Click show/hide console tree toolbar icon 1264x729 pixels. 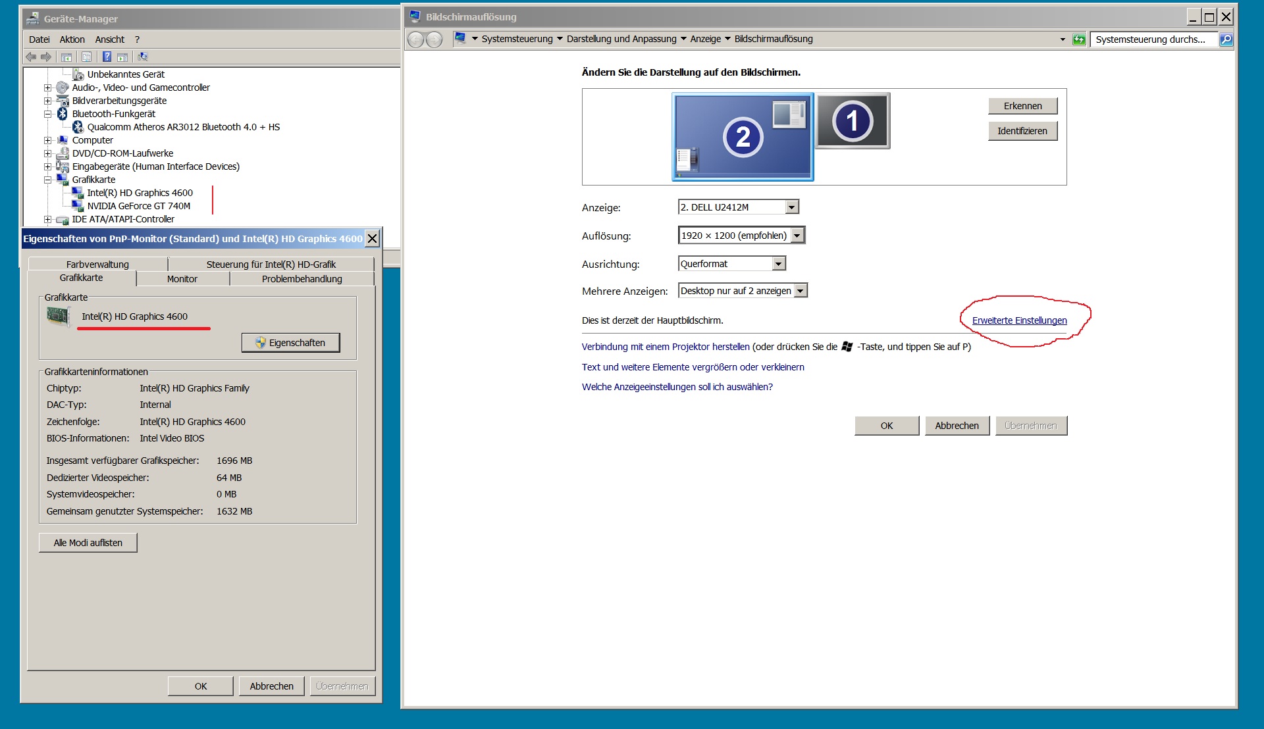[x=66, y=57]
